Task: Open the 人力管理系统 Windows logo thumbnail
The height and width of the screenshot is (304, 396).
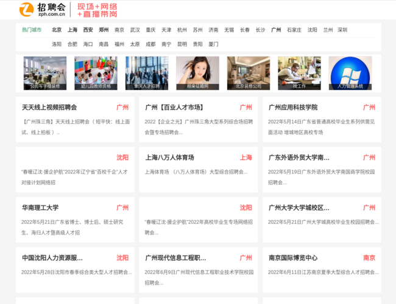Action: point(350,73)
